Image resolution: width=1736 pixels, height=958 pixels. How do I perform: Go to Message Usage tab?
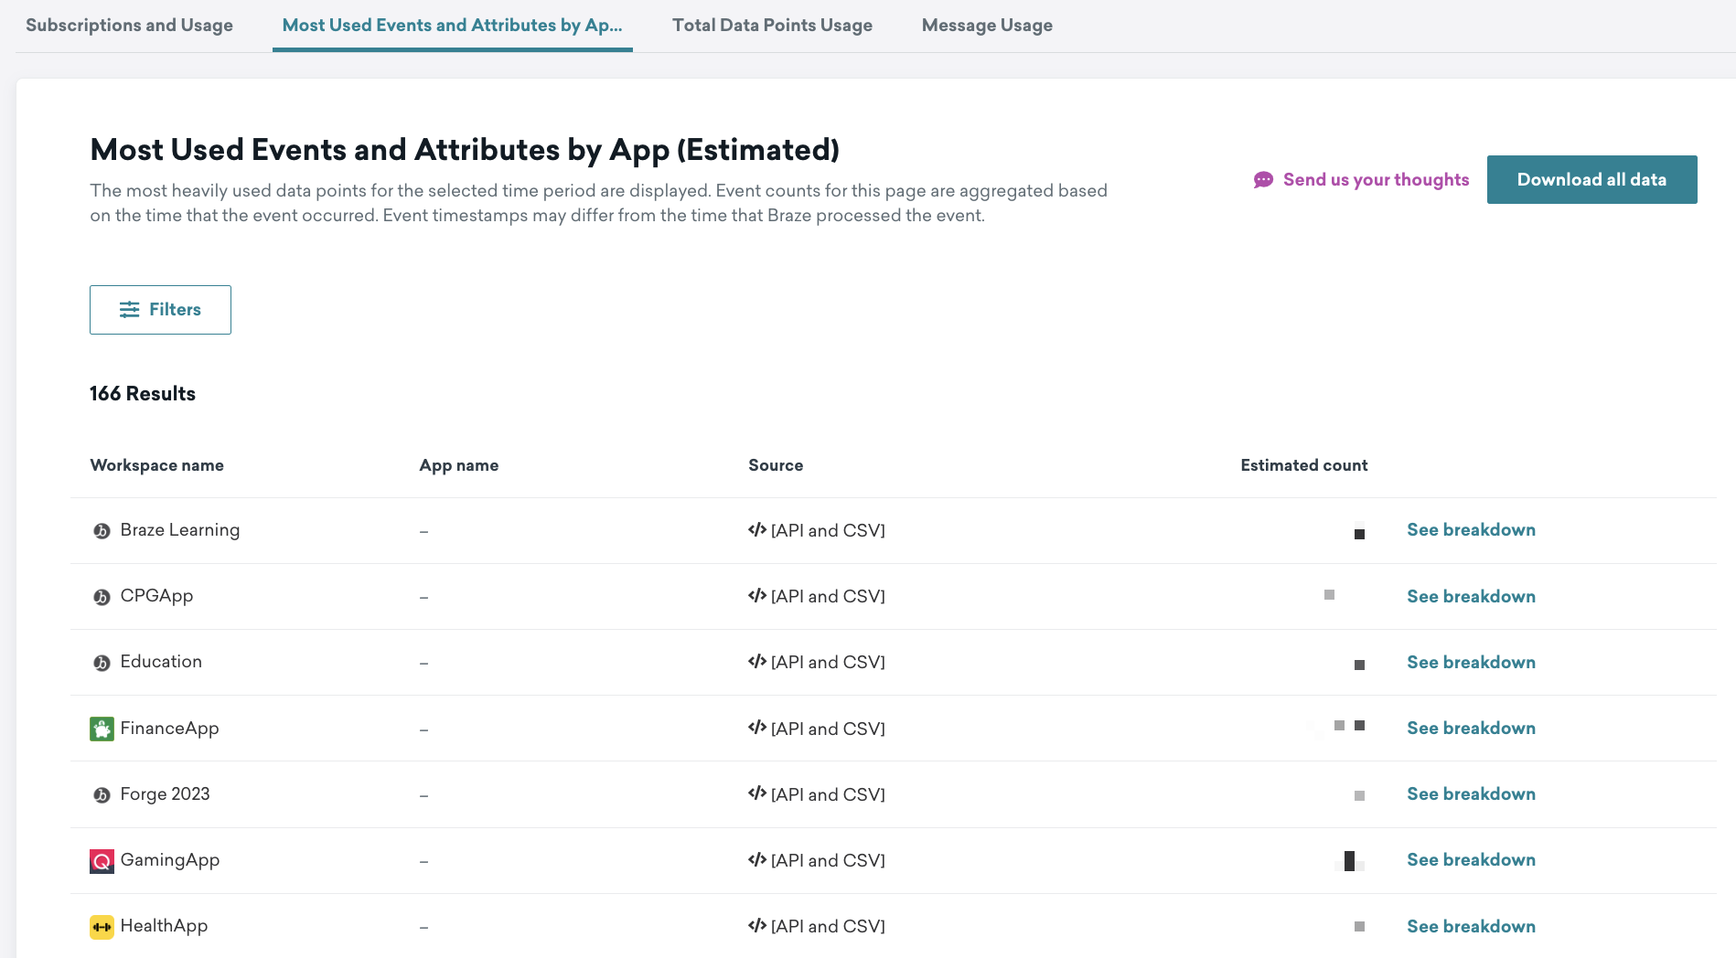[987, 25]
